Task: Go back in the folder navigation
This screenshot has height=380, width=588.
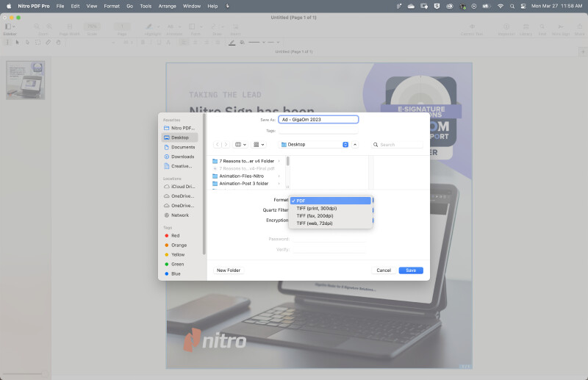Action: coord(218,145)
